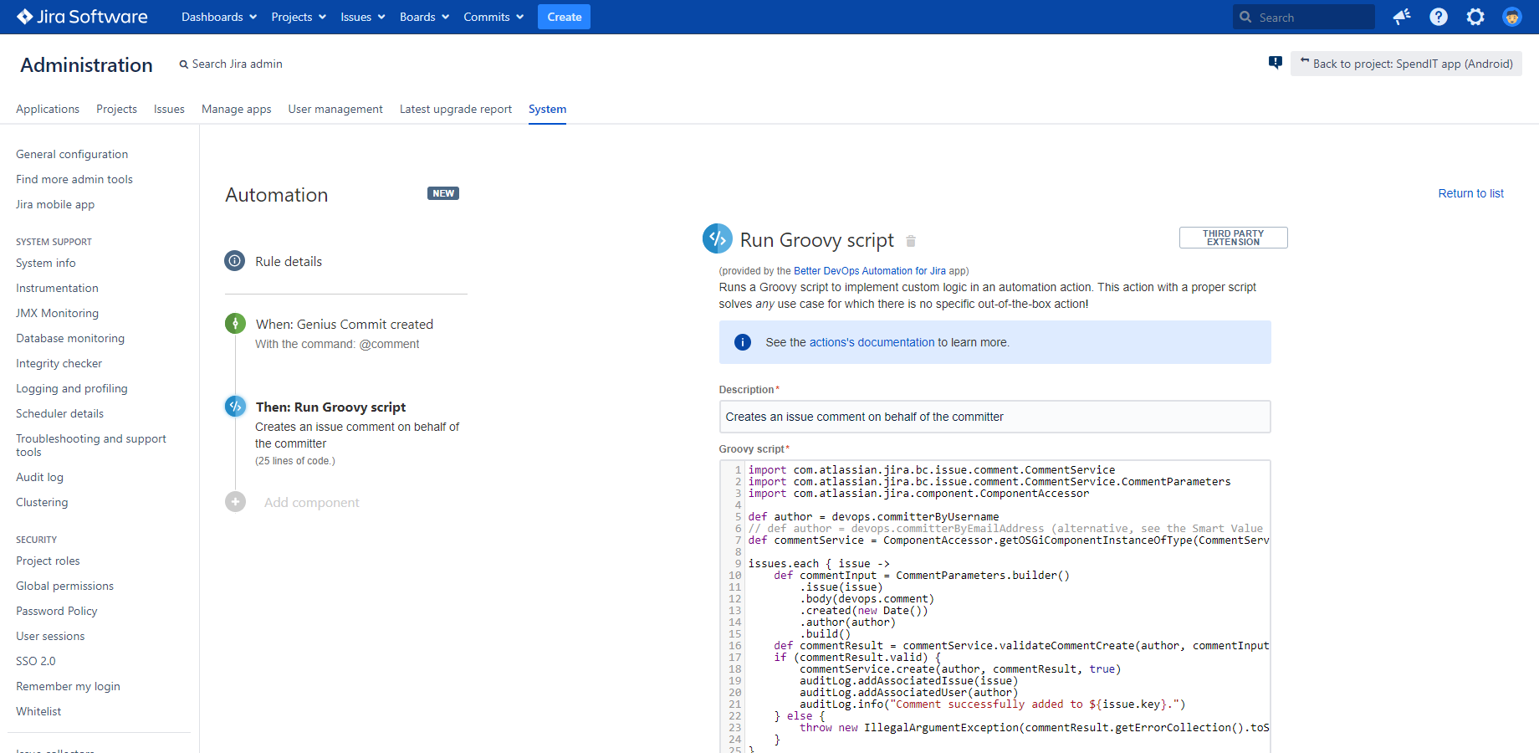Viewport: 1539px width, 753px height.
Task: Open User sessions page
Action: pos(50,636)
